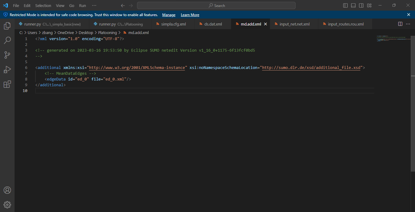Switch to the simpla.cfg.xml tab
The image size is (415, 212).
pos(173,24)
